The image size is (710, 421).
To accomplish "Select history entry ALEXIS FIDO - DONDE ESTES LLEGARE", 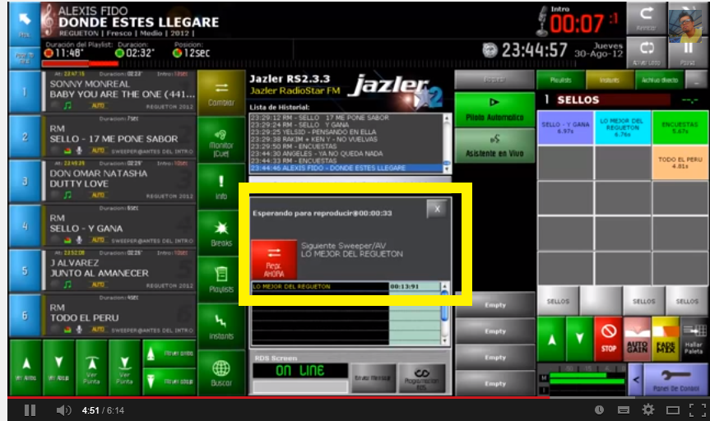I will coord(346,168).
